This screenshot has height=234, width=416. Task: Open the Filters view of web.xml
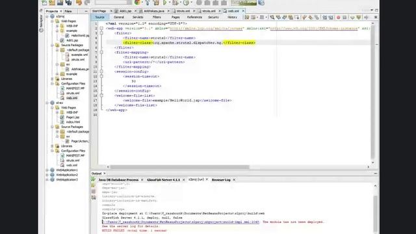pos(157,18)
